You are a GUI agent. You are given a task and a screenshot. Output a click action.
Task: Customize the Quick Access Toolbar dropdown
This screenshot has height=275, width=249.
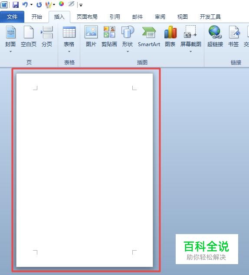point(81,5)
